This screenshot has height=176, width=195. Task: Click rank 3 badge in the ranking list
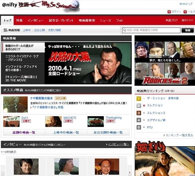(139, 113)
